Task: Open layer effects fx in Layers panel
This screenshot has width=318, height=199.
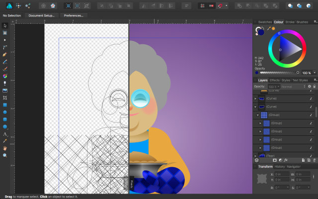Action: coord(286,160)
